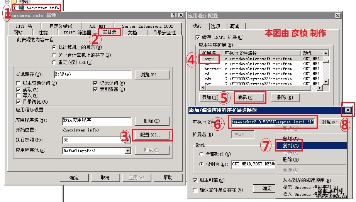Click the help question mark in properties title bar

(x=174, y=15)
